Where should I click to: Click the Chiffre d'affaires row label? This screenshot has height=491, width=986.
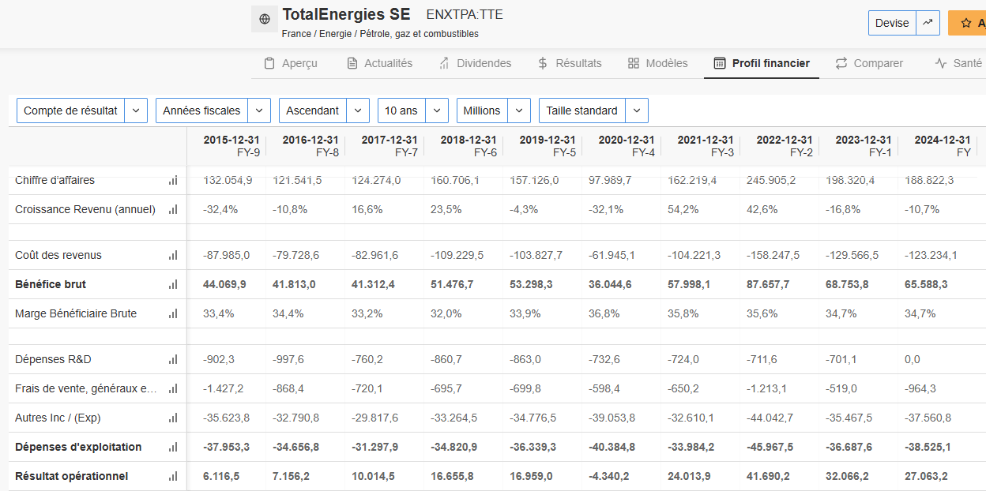coord(55,180)
